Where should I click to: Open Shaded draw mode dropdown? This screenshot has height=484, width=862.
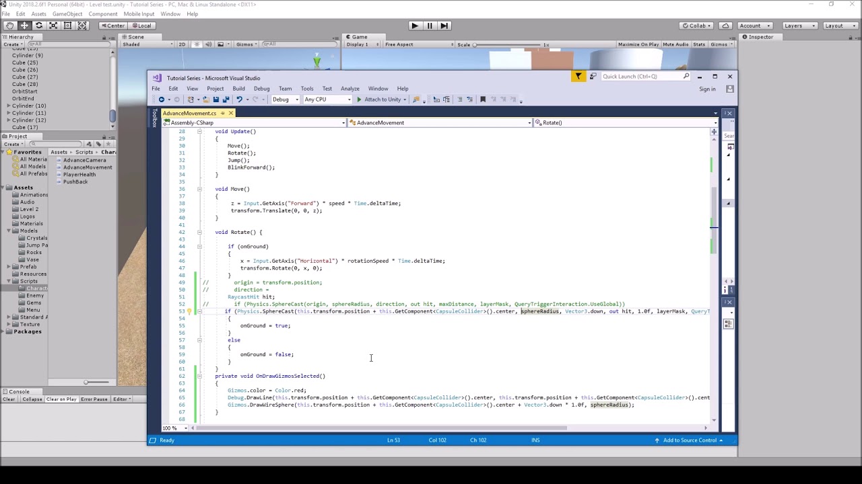tap(147, 44)
